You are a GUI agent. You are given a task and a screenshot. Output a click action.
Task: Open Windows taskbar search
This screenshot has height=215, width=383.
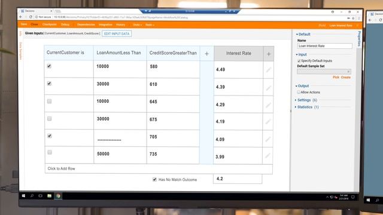click(32, 196)
